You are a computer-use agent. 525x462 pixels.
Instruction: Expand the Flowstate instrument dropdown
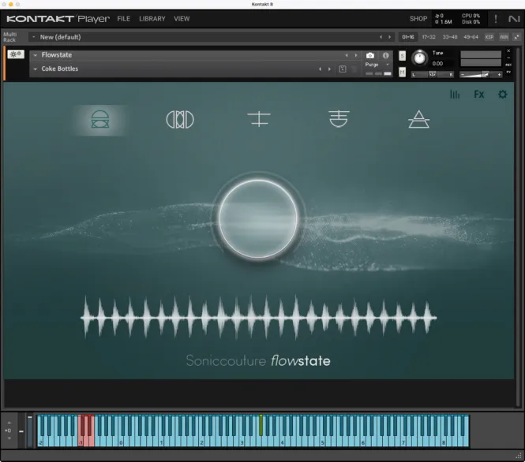pyautogui.click(x=36, y=55)
